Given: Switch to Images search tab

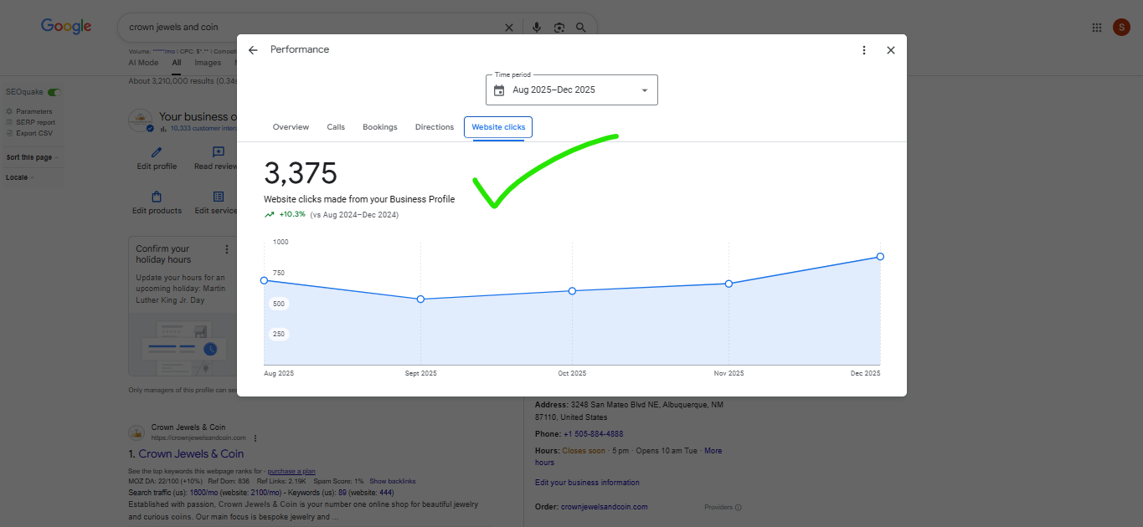Looking at the screenshot, I should click(x=208, y=63).
